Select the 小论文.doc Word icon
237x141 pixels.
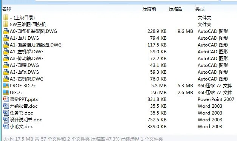pos(6,126)
